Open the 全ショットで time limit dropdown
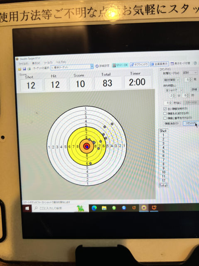 pyautogui.click(x=173, y=90)
